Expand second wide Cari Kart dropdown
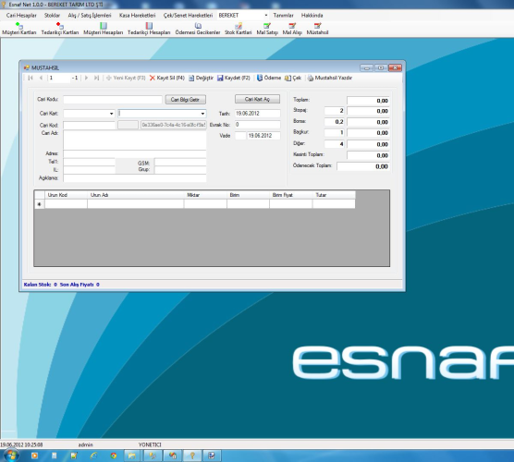The height and width of the screenshot is (462, 514). pos(202,114)
